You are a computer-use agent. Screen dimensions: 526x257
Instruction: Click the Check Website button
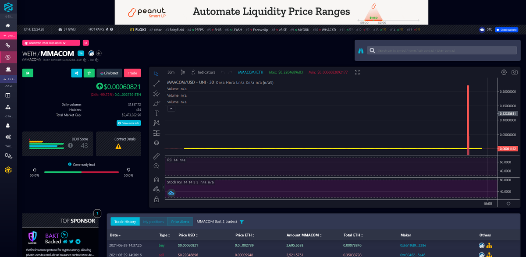click(x=506, y=30)
